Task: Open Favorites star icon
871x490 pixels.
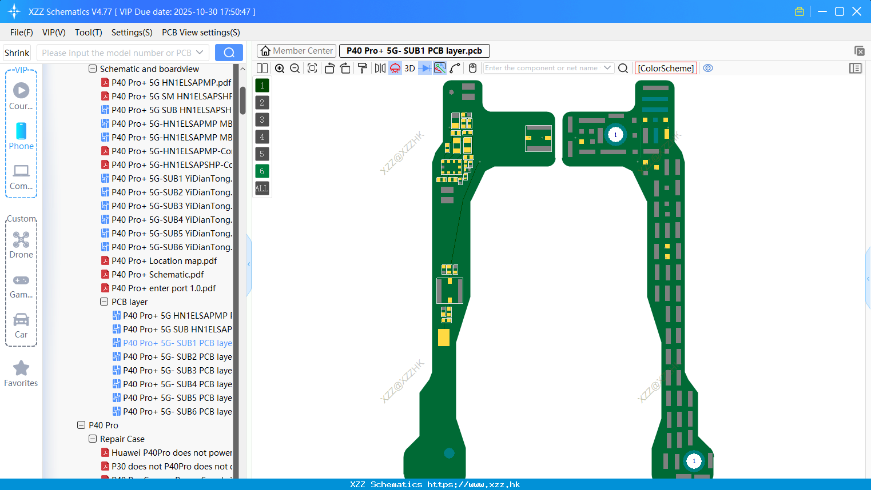Action: point(21,373)
